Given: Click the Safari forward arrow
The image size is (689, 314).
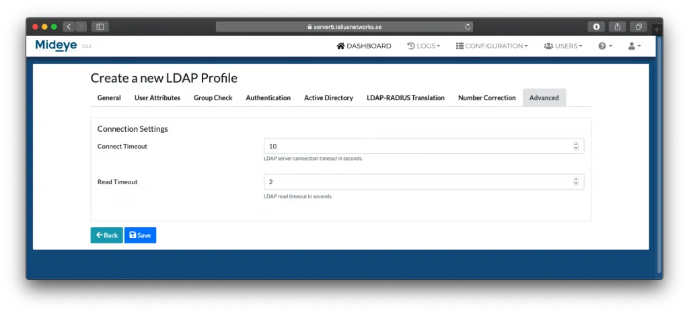Looking at the screenshot, I should [81, 27].
